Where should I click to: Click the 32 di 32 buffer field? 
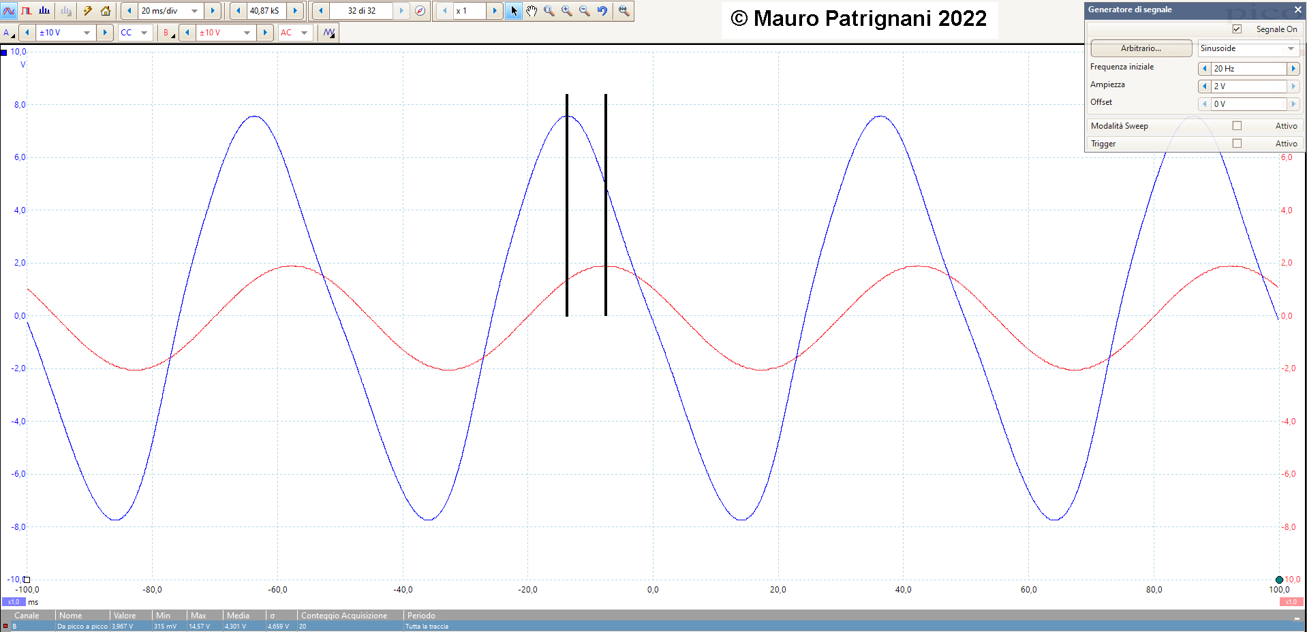click(x=361, y=11)
